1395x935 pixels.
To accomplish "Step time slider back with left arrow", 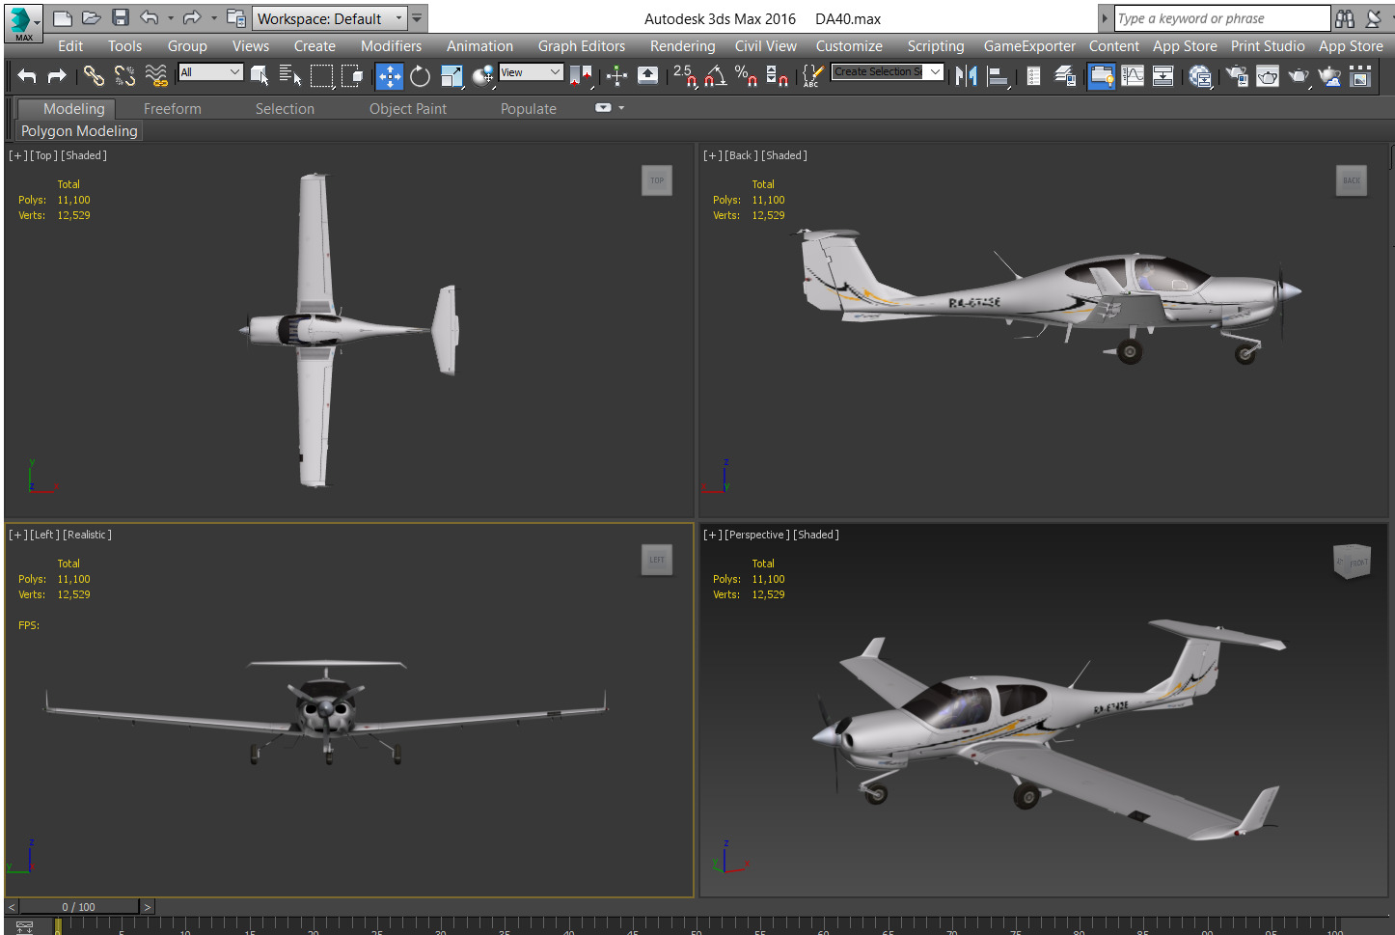I will click(x=12, y=907).
